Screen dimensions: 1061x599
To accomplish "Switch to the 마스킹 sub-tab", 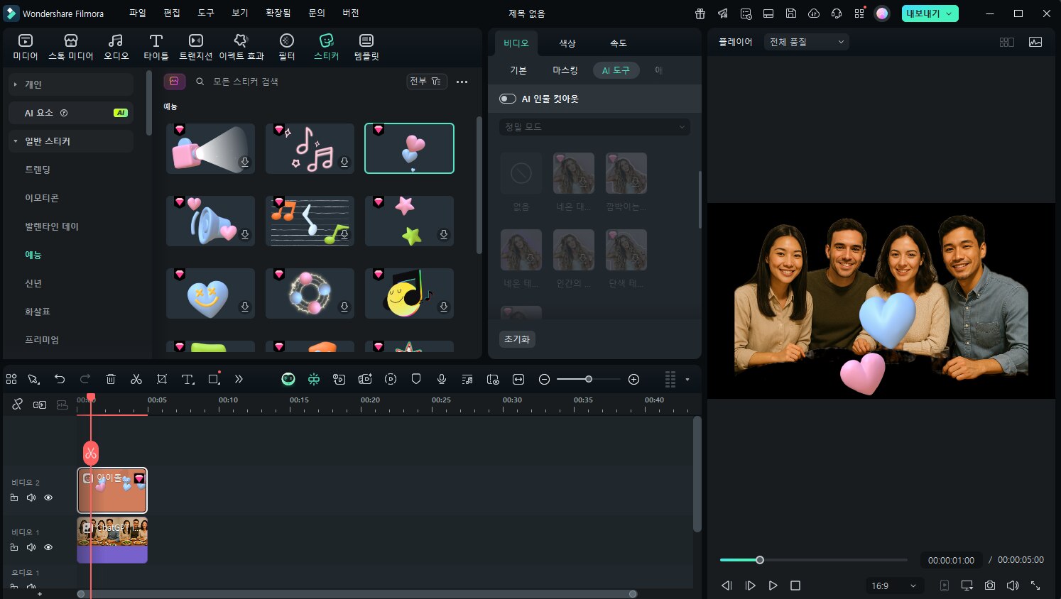I will click(565, 70).
